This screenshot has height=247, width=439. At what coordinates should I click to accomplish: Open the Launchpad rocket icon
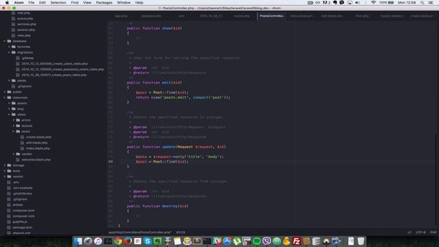[88, 241]
